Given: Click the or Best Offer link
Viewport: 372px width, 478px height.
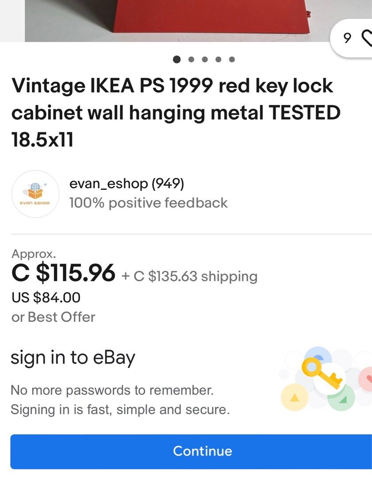Looking at the screenshot, I should pyautogui.click(x=54, y=316).
